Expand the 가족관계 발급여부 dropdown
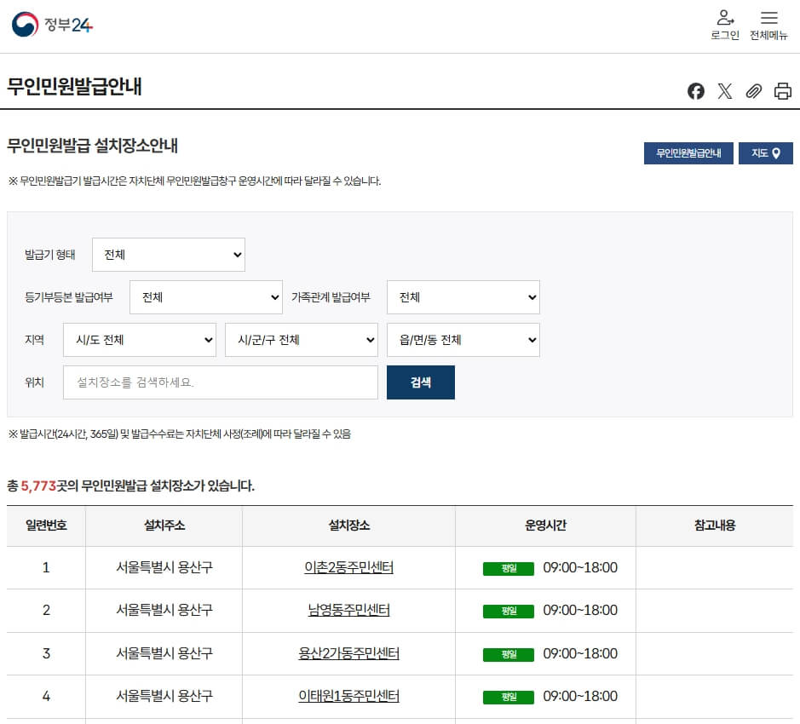Screen dimensions: 800x724 coord(463,296)
